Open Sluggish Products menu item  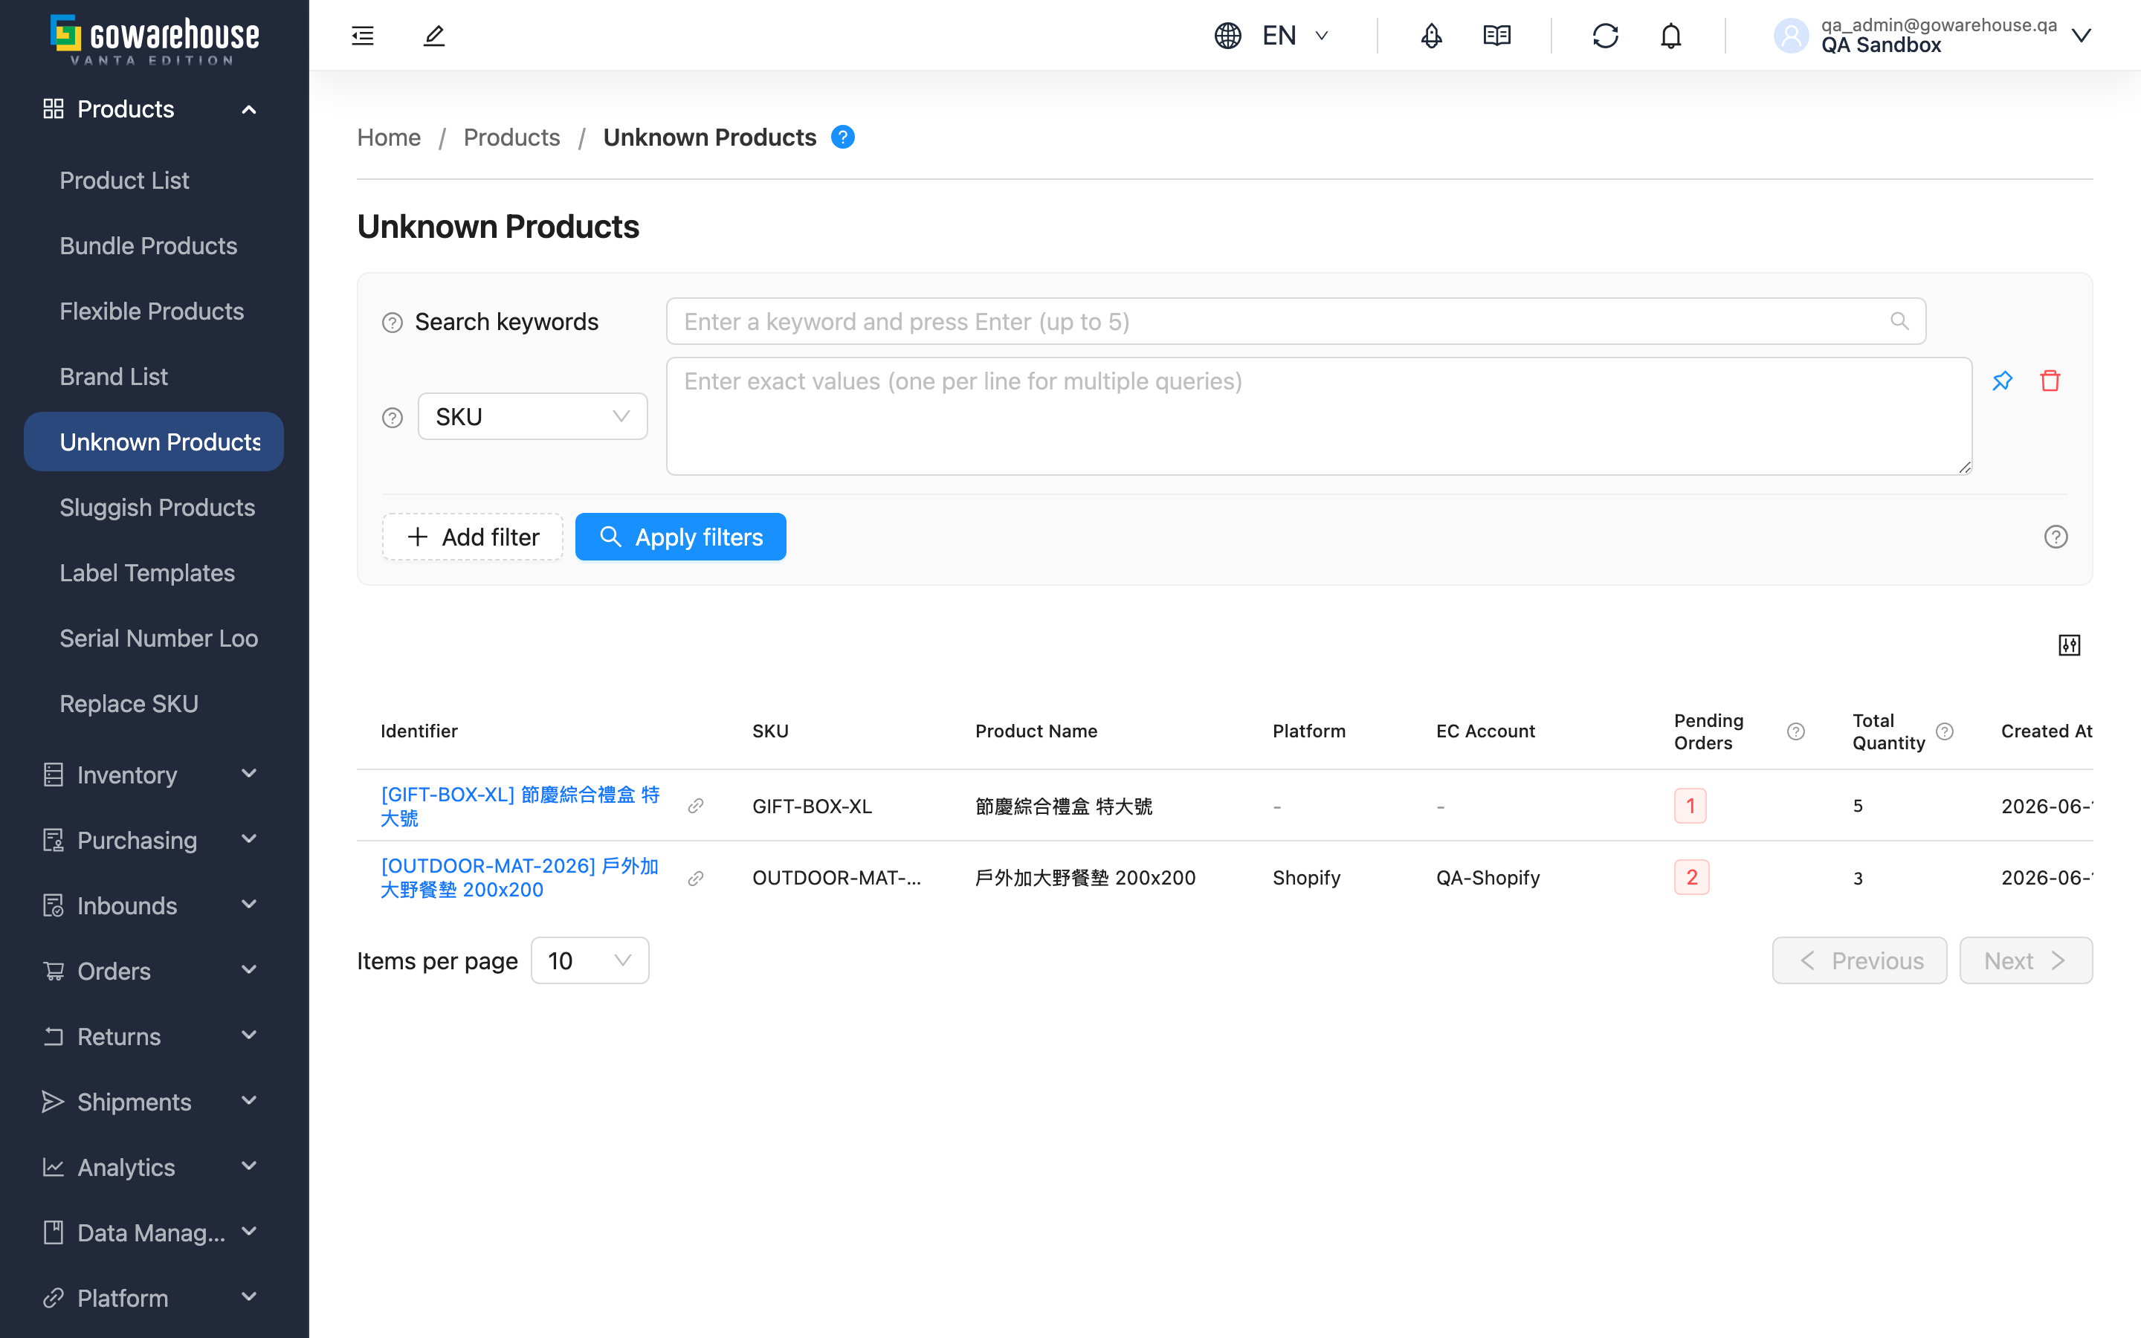pos(154,507)
